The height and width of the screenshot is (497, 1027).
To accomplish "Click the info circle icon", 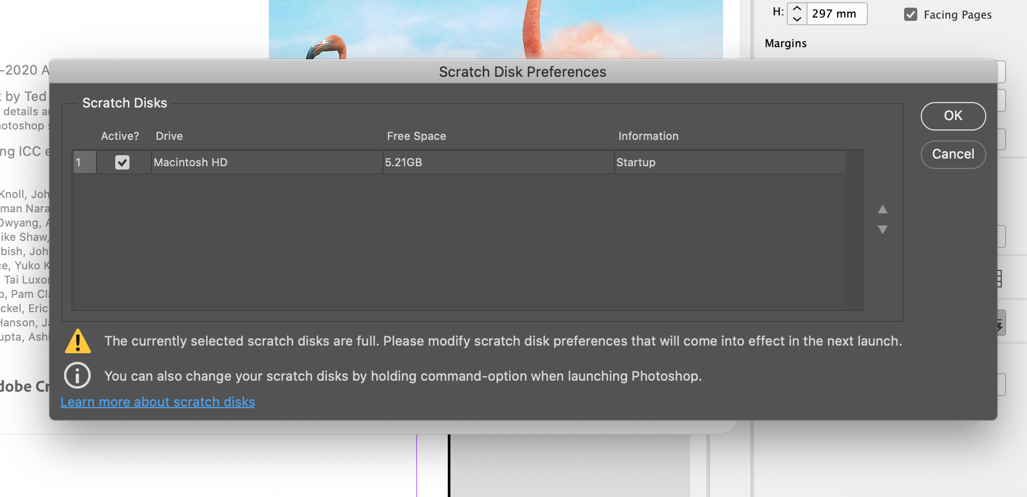I will [77, 375].
